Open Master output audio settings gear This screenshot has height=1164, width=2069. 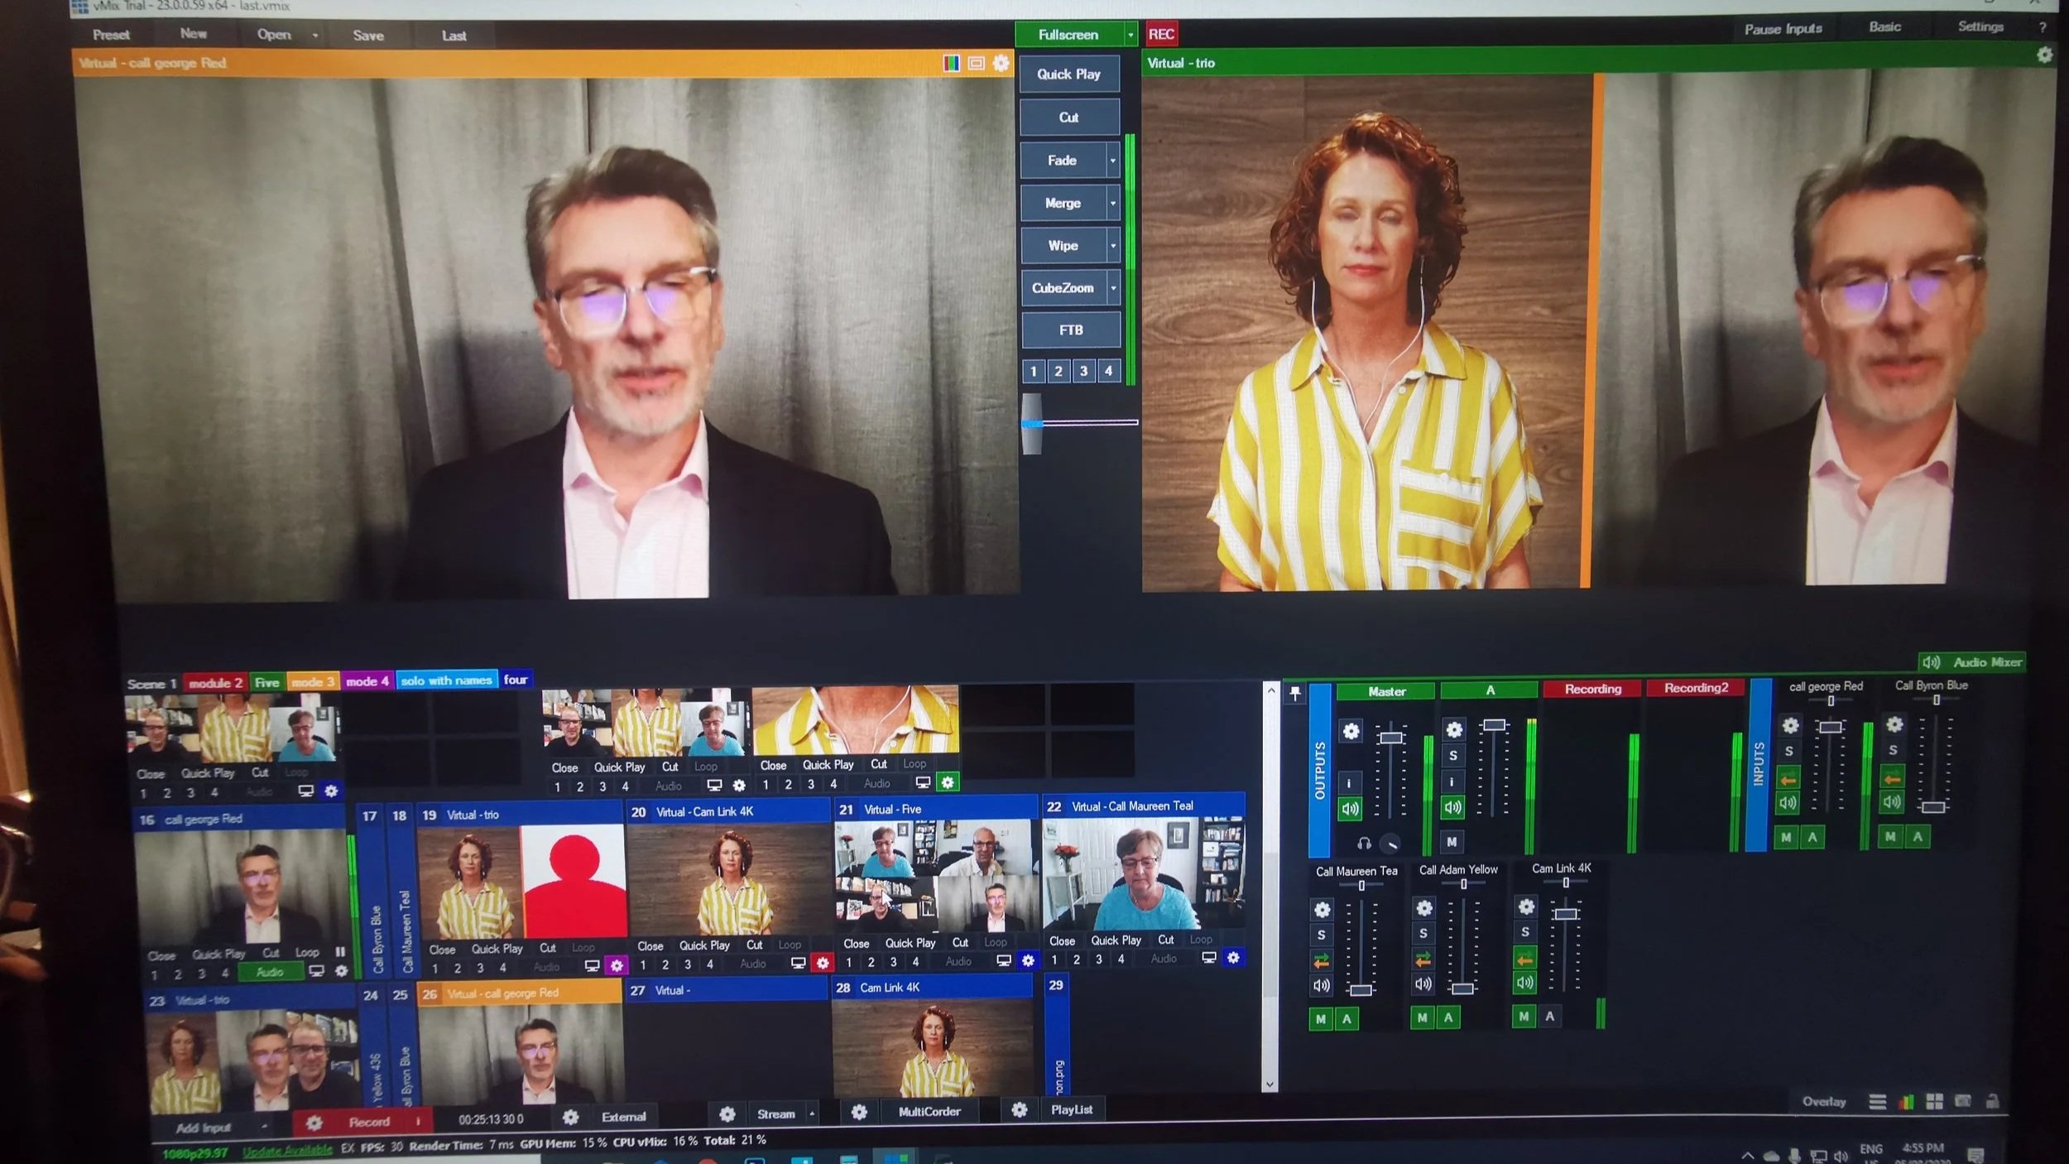pyautogui.click(x=1351, y=731)
